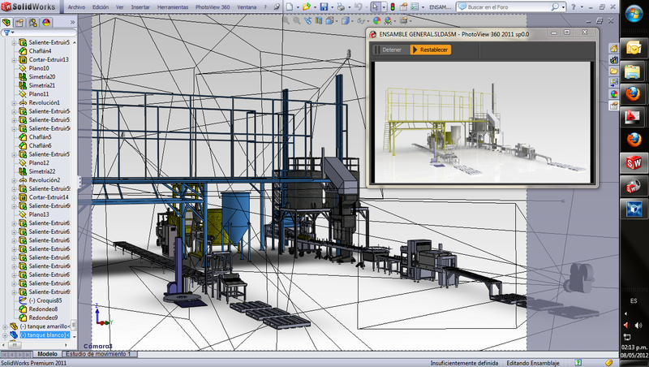Expand the Revolución1 feature node
This screenshot has width=649, height=367.
pos(14,103)
